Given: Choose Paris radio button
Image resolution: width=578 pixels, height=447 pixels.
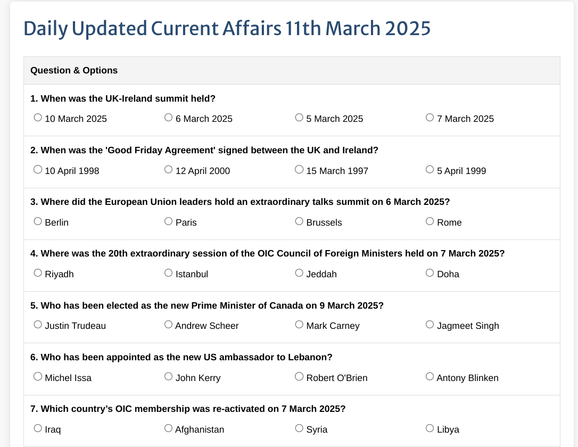Looking at the screenshot, I should pos(168,221).
